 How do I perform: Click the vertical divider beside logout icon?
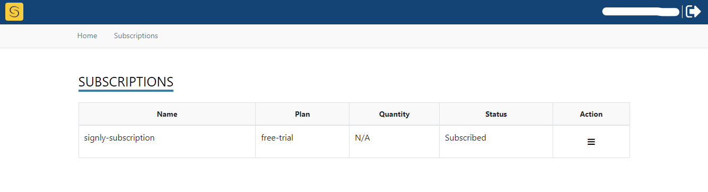pos(683,12)
